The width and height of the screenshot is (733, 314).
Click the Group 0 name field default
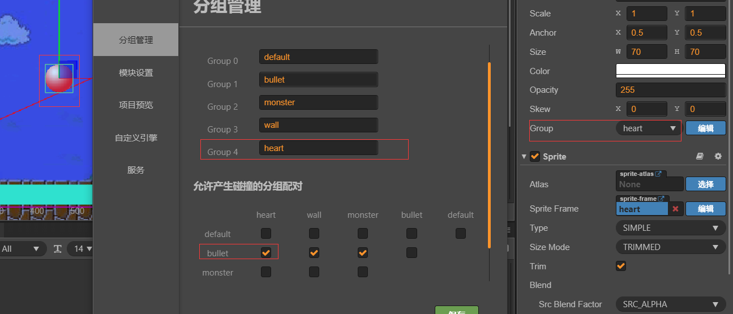319,57
